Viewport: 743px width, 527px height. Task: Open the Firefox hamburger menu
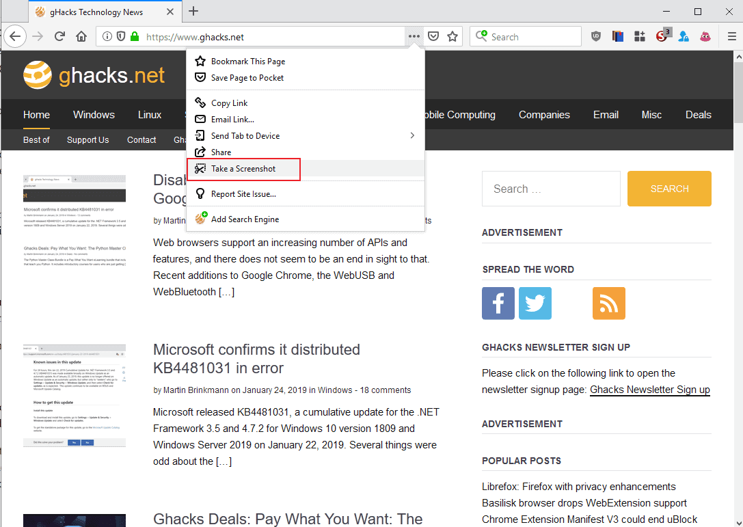[x=731, y=36]
